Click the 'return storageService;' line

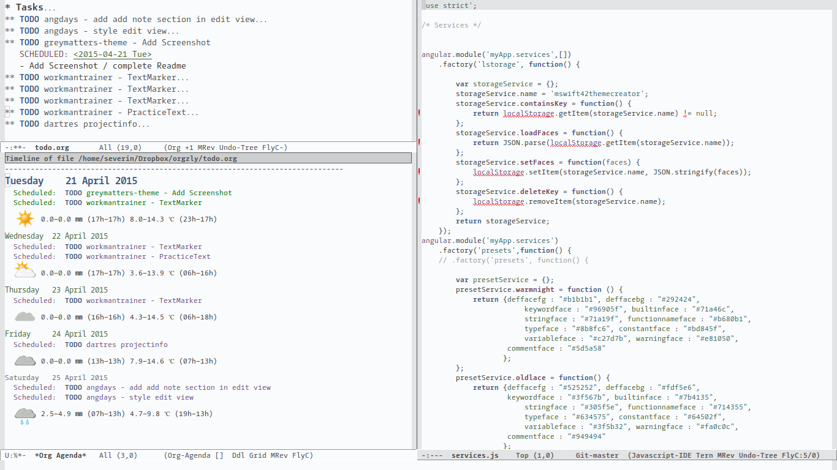pos(502,221)
